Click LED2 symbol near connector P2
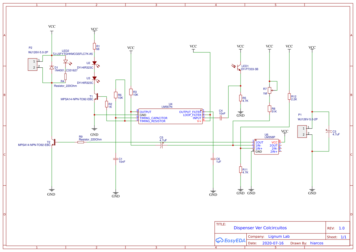356x252 pixels. point(65,62)
